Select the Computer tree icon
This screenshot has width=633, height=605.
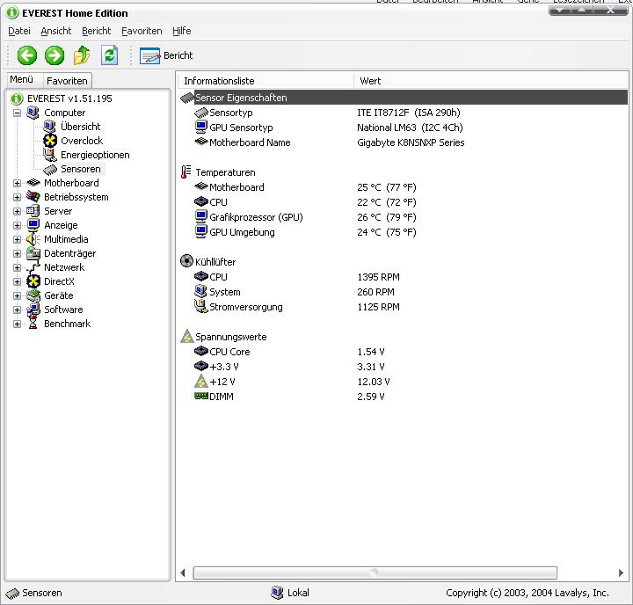click(x=33, y=113)
